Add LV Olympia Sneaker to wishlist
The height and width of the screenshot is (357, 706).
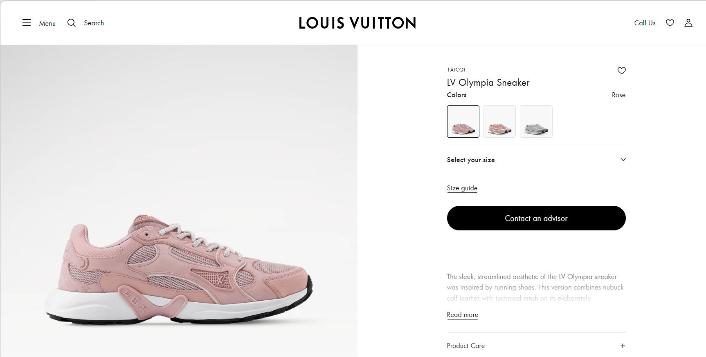pyautogui.click(x=621, y=71)
